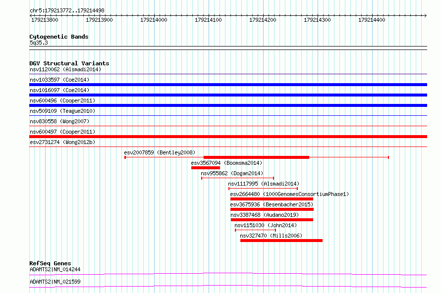
Task: Click the nsv1151030 (John2014) label
Action: (x=266, y=225)
